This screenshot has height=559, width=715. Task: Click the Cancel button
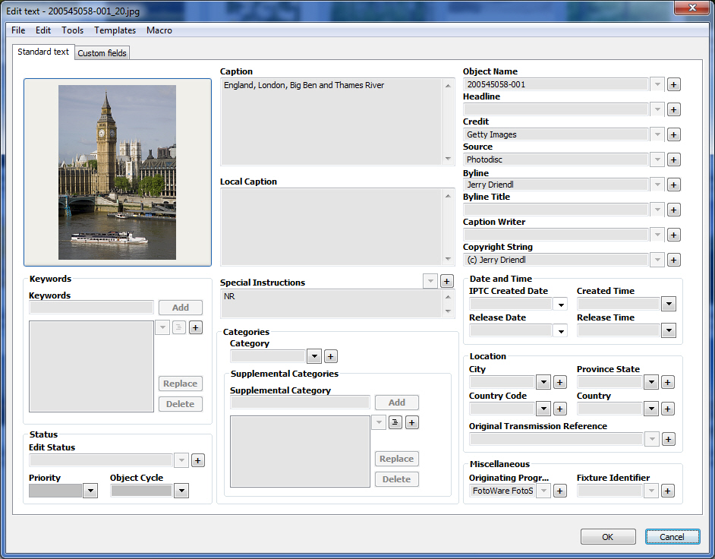(x=672, y=537)
